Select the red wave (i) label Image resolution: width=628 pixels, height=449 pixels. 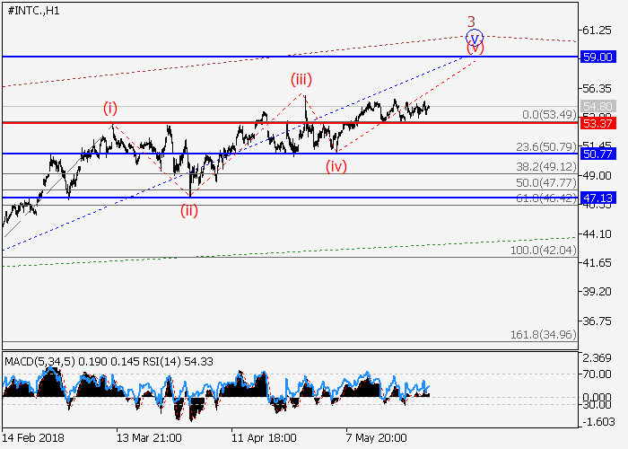109,109
